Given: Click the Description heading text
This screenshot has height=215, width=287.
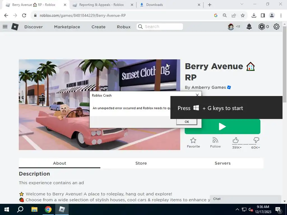Looking at the screenshot, I should [x=34, y=174].
